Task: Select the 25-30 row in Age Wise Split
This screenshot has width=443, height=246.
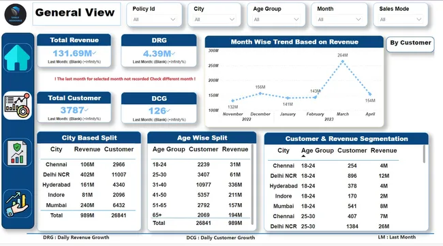Action: pyautogui.click(x=200, y=174)
